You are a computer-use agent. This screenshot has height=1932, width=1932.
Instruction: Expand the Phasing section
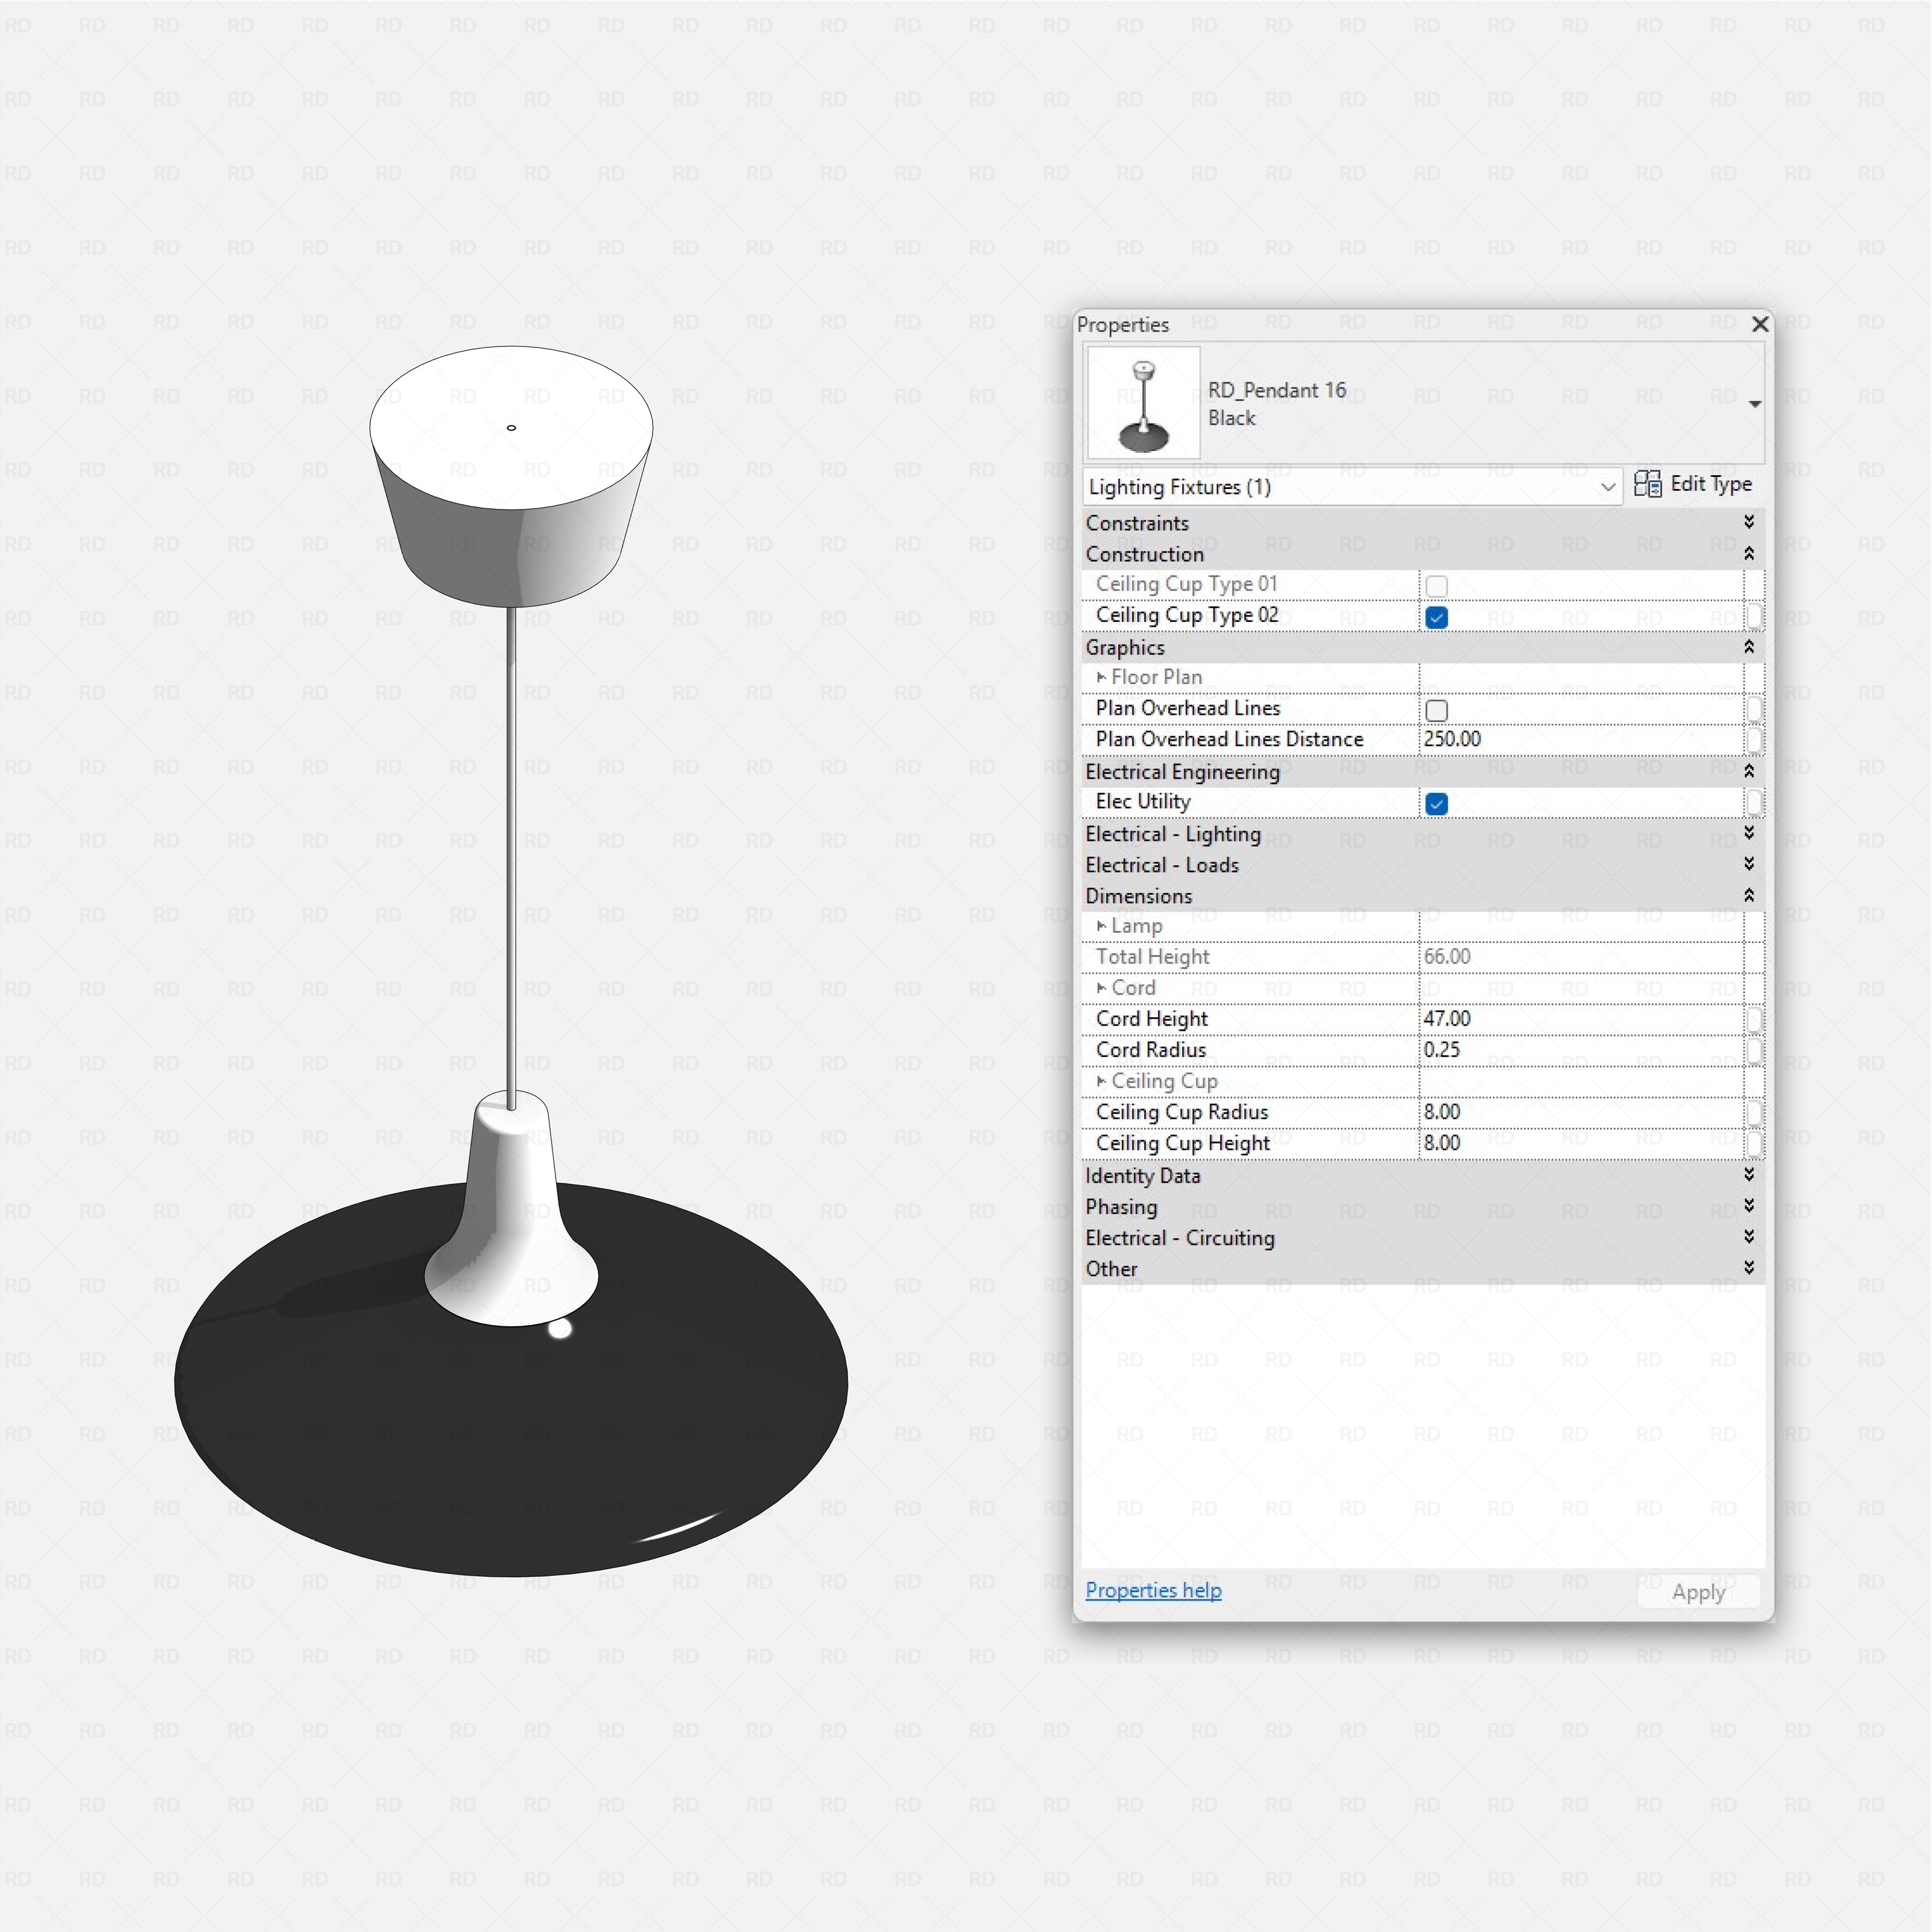(1748, 1205)
